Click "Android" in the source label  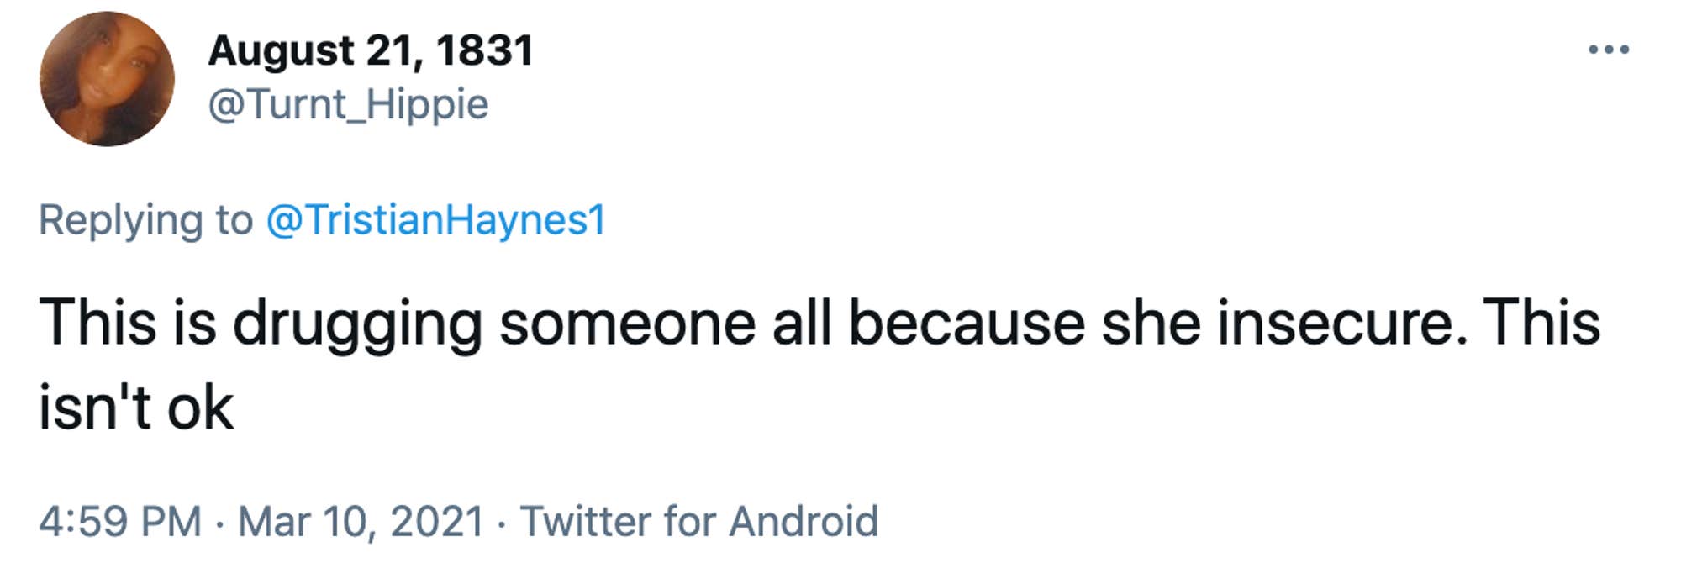click(x=804, y=521)
